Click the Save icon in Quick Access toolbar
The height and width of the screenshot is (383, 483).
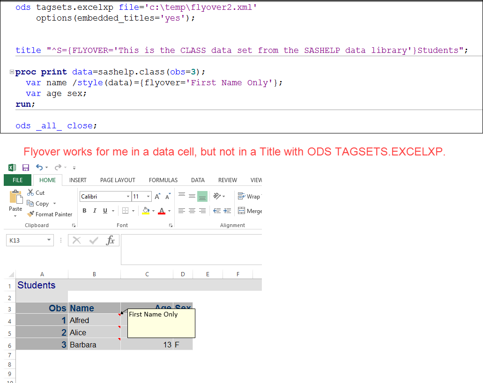pos(24,166)
